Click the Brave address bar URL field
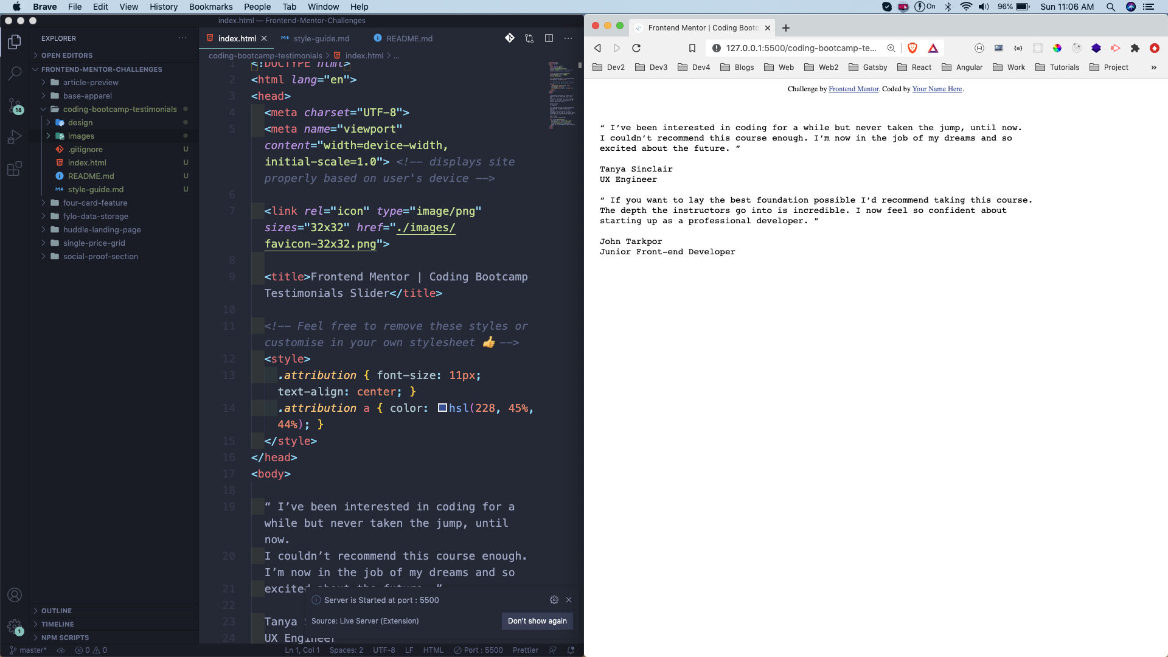 coord(801,48)
